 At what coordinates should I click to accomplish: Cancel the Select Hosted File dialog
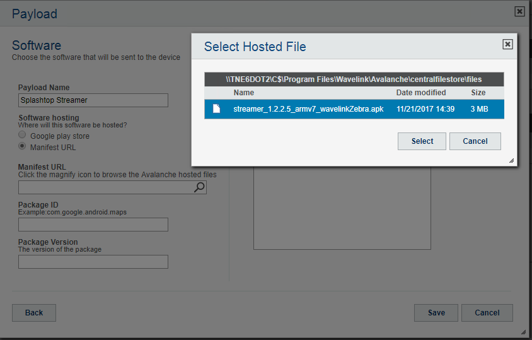click(x=475, y=141)
